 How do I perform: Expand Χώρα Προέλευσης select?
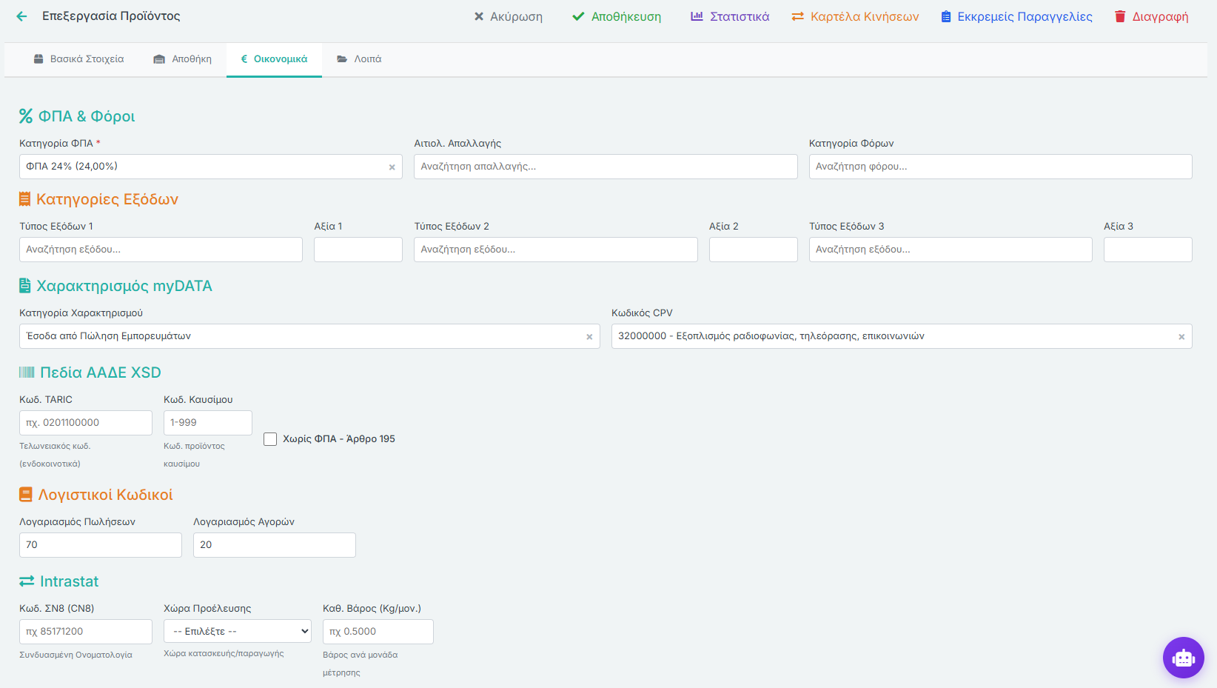point(238,632)
